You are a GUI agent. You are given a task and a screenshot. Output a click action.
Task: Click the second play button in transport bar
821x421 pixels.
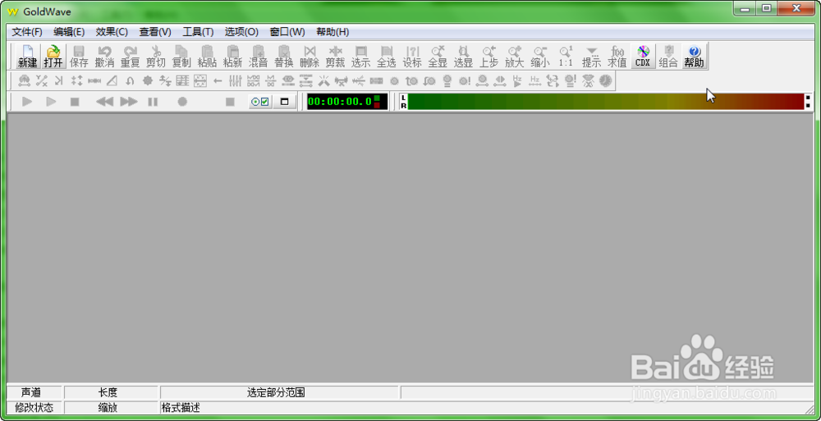coord(51,102)
